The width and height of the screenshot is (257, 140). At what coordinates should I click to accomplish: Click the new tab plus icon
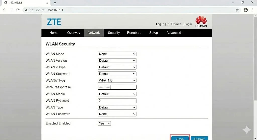click(55, 3)
